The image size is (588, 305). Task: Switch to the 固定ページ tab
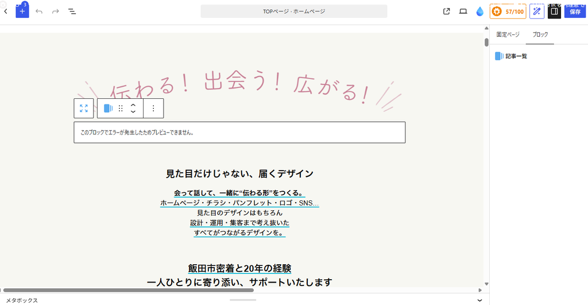point(508,34)
